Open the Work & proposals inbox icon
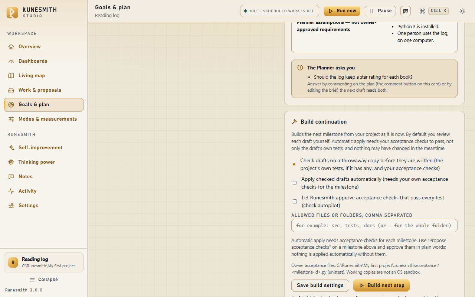This screenshot has width=475, height=297. [11, 90]
